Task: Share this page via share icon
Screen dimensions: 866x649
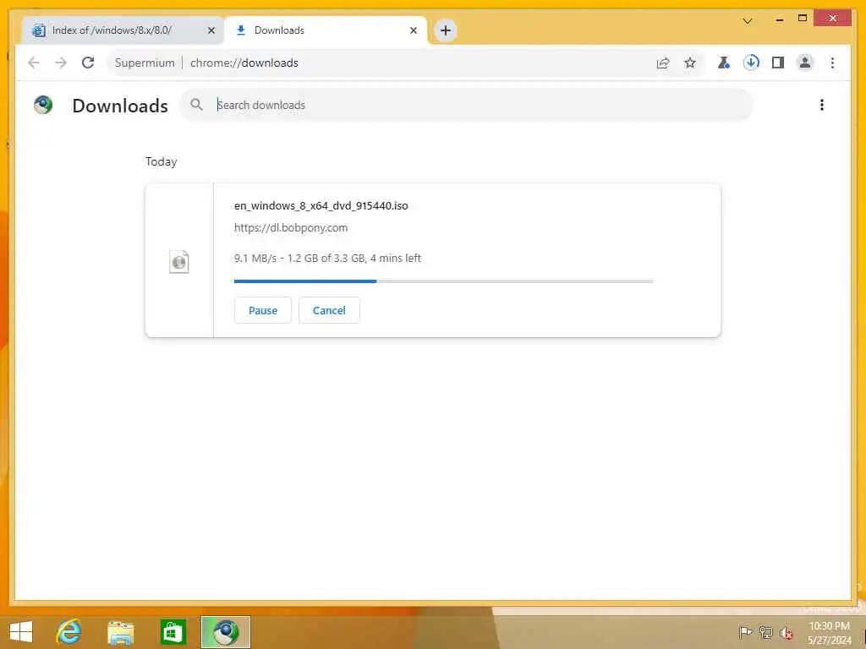Action: [663, 63]
